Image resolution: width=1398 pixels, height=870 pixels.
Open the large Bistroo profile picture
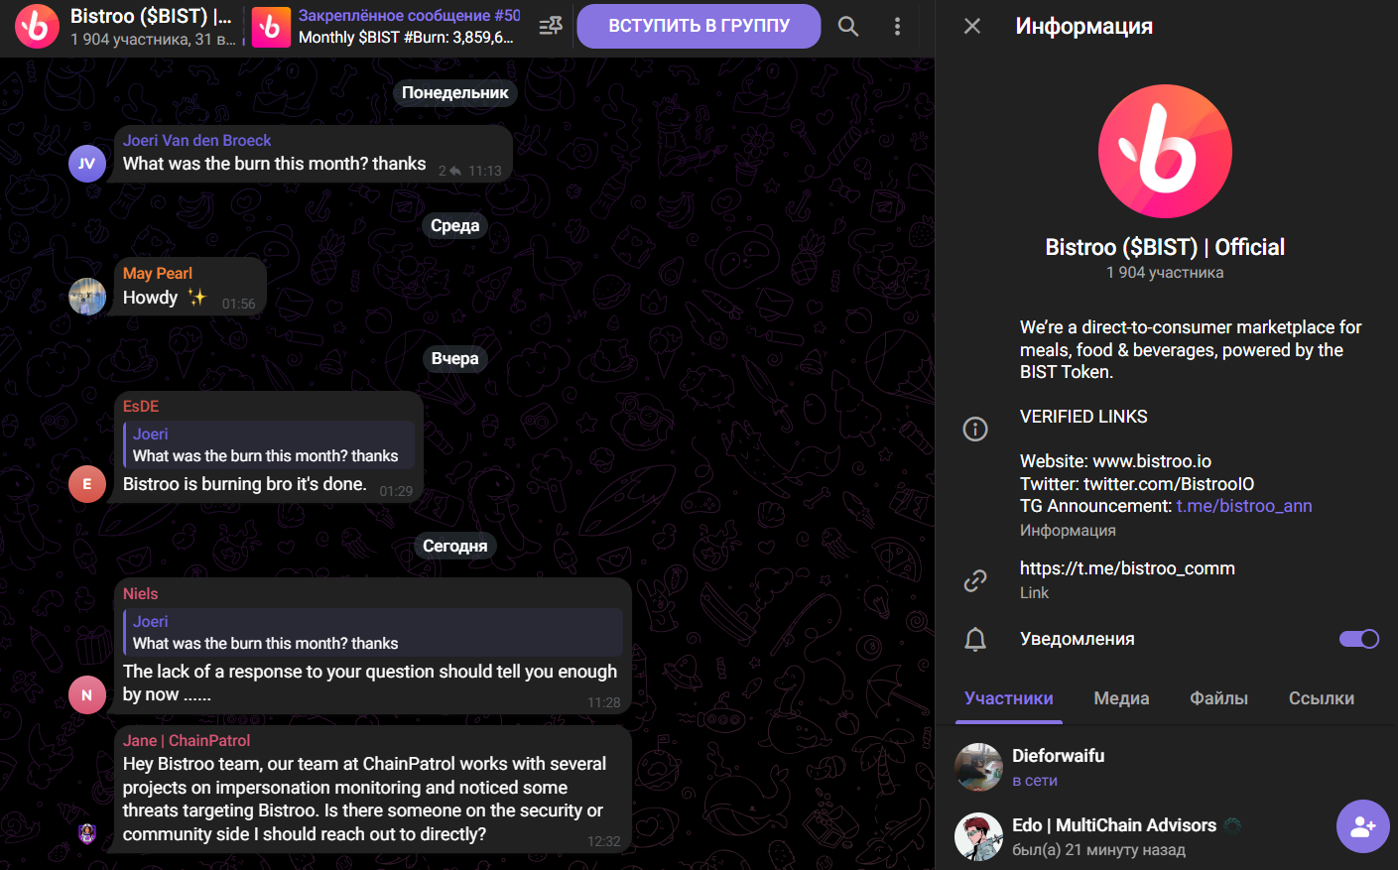tap(1165, 151)
